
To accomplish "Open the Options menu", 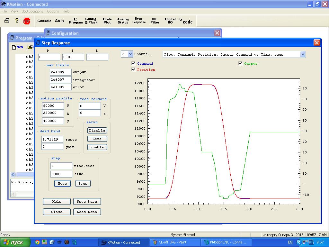I will (x=53, y=11).
